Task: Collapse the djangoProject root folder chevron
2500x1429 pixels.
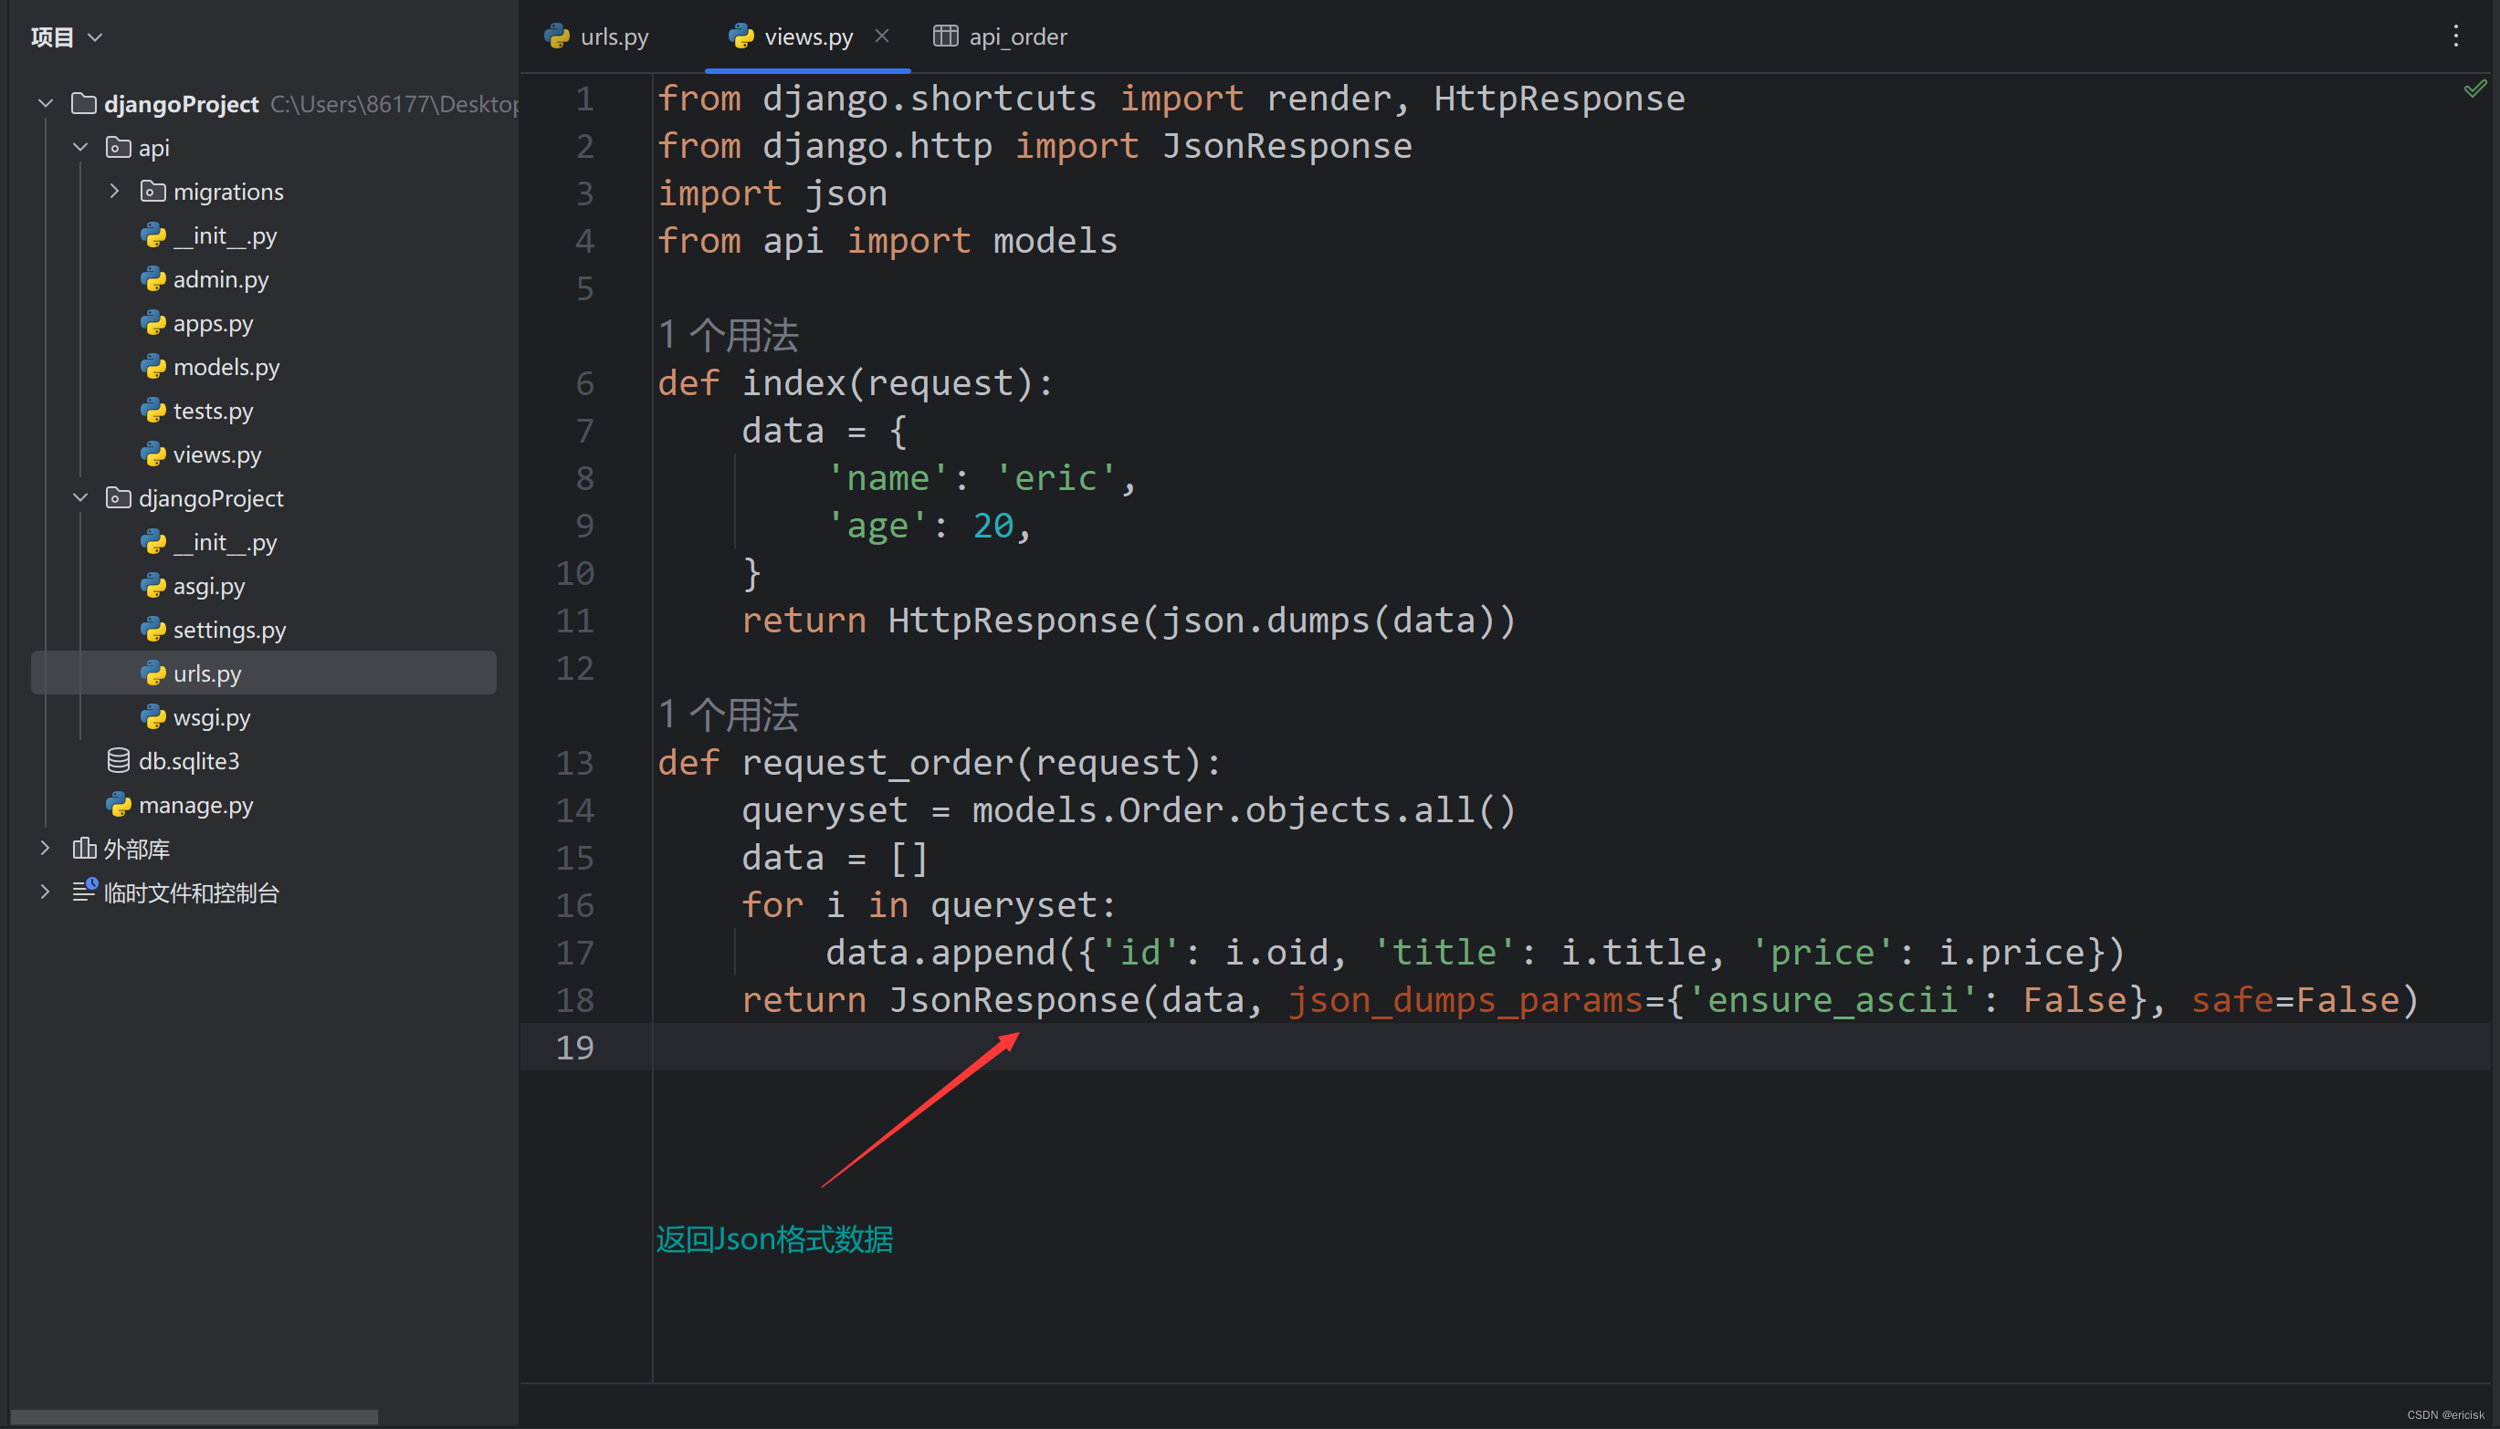Action: pyautogui.click(x=45, y=103)
